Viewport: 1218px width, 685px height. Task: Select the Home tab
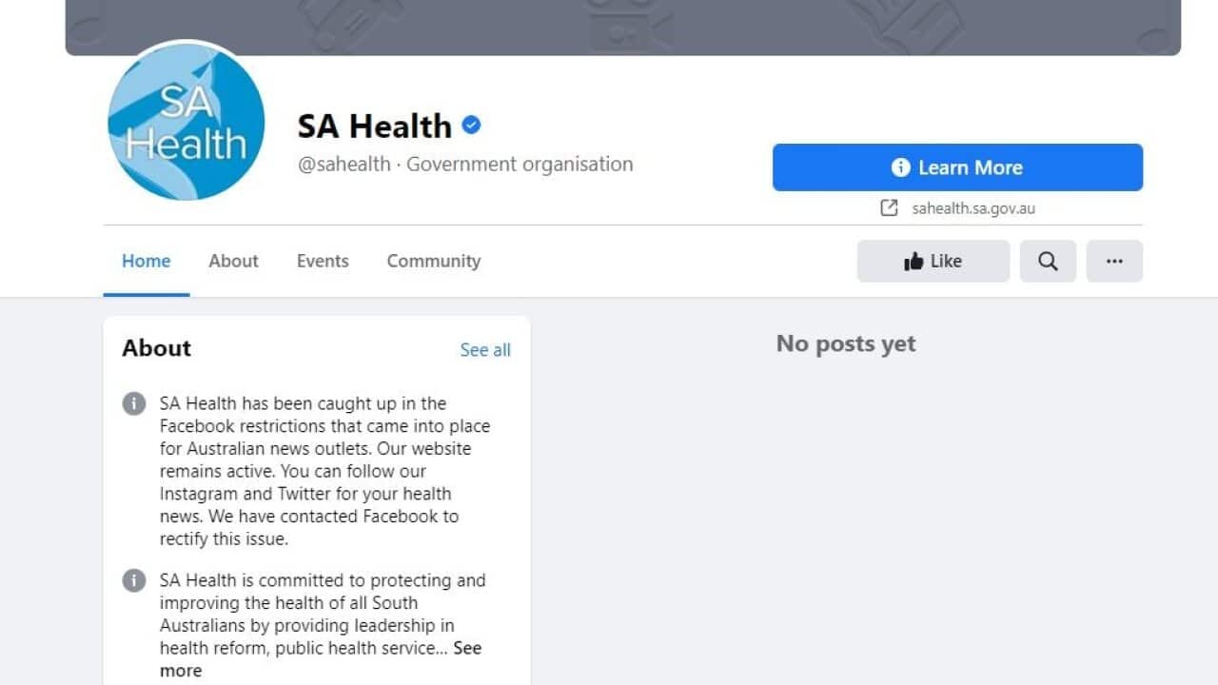point(146,261)
